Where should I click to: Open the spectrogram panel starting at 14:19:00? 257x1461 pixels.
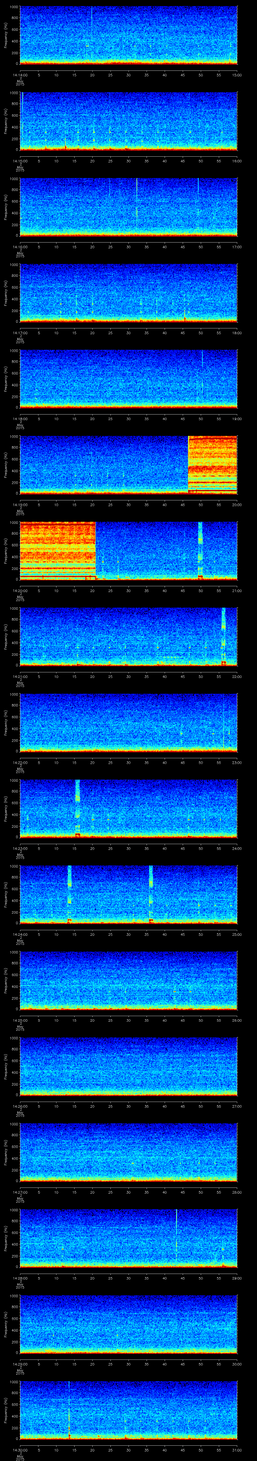point(128,465)
